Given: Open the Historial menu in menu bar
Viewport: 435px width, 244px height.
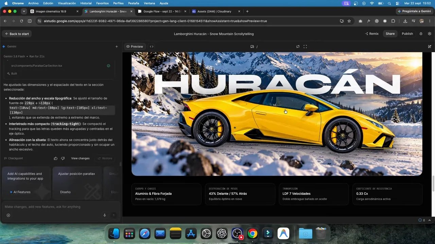Looking at the screenshot, I should point(86,3).
